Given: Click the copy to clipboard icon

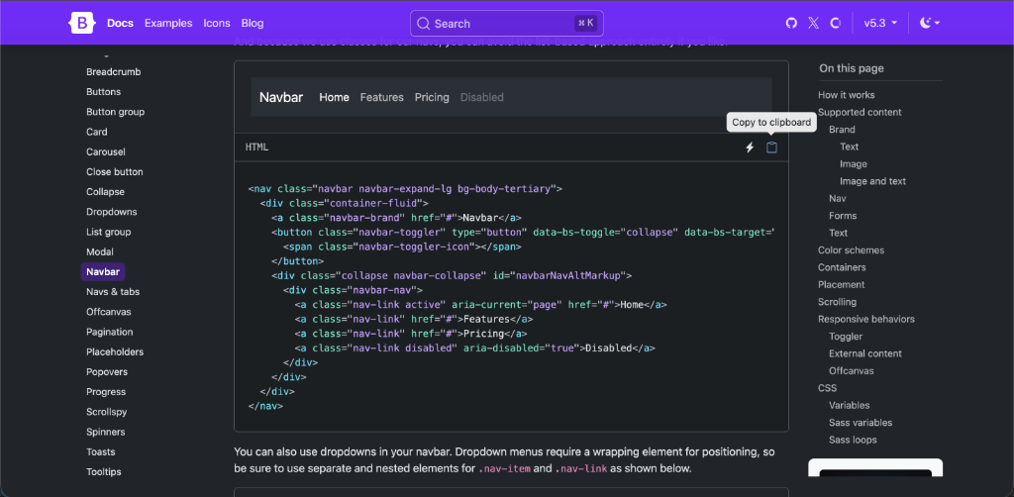Looking at the screenshot, I should point(771,148).
